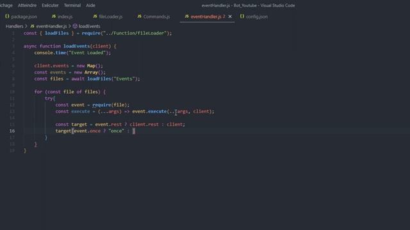The height and width of the screenshot is (230, 410).
Task: Click the client.events assignment line
Action: (69, 66)
